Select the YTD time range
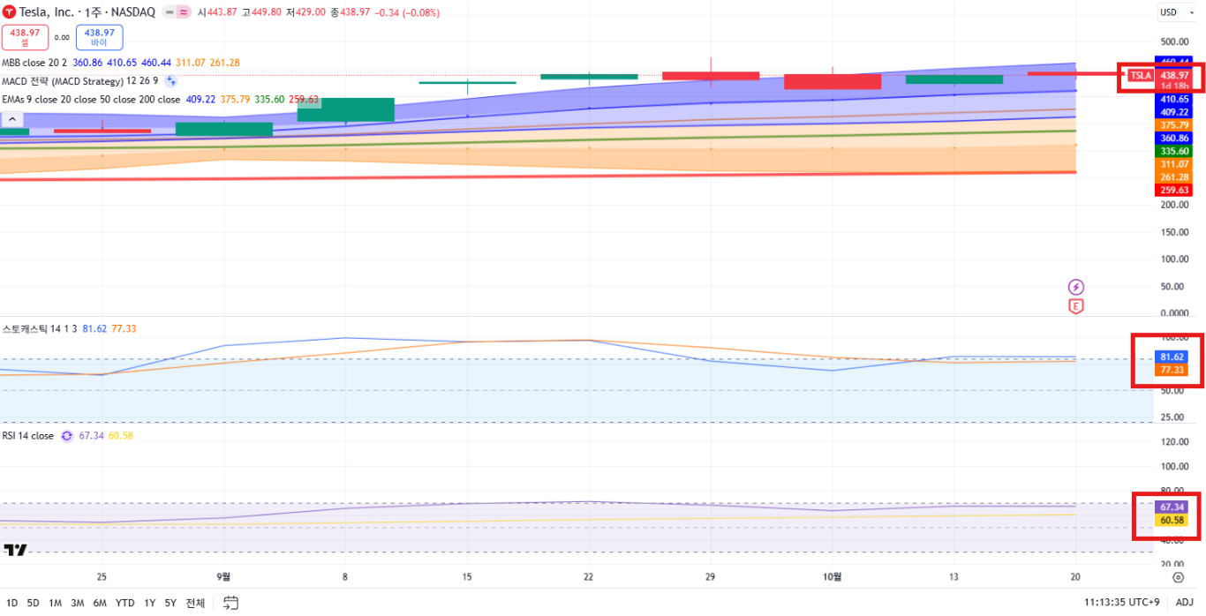 pos(125,603)
